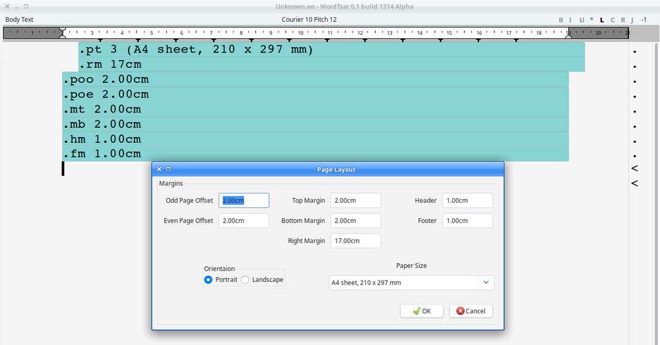660x345 pixels.
Task: Toggle Italic (I) indicator
Action: point(570,20)
